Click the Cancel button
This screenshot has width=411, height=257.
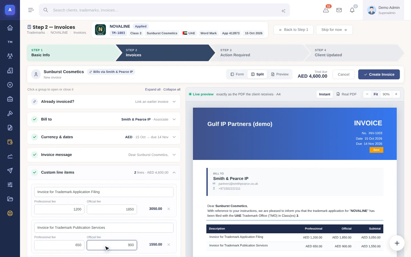(344, 75)
